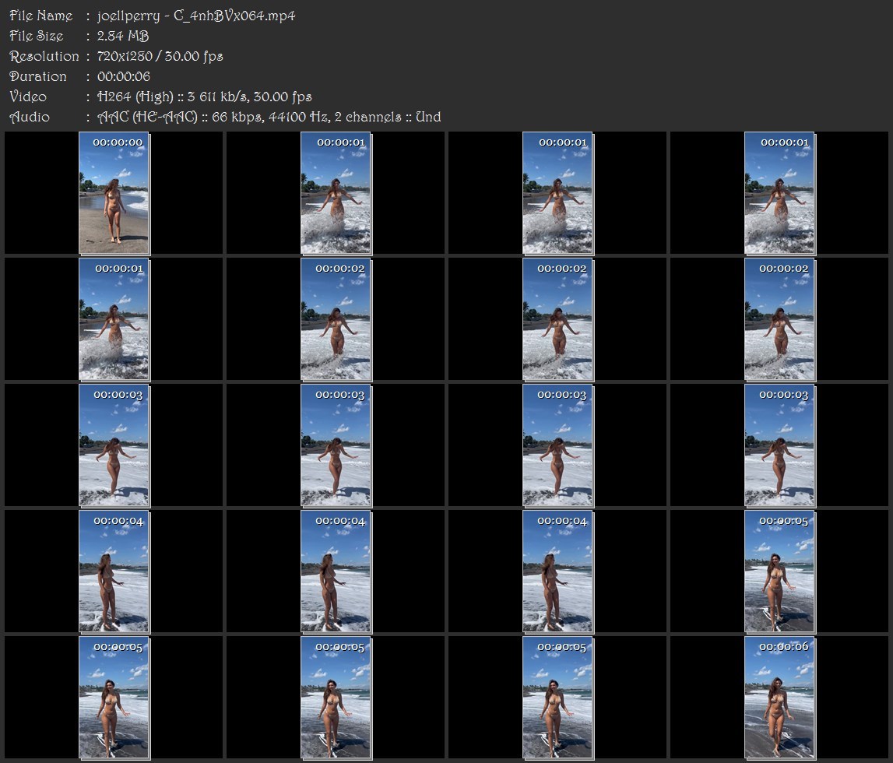Open second-row first thumbnail stamped 00:00:01
The width and height of the screenshot is (893, 763).
[114, 319]
